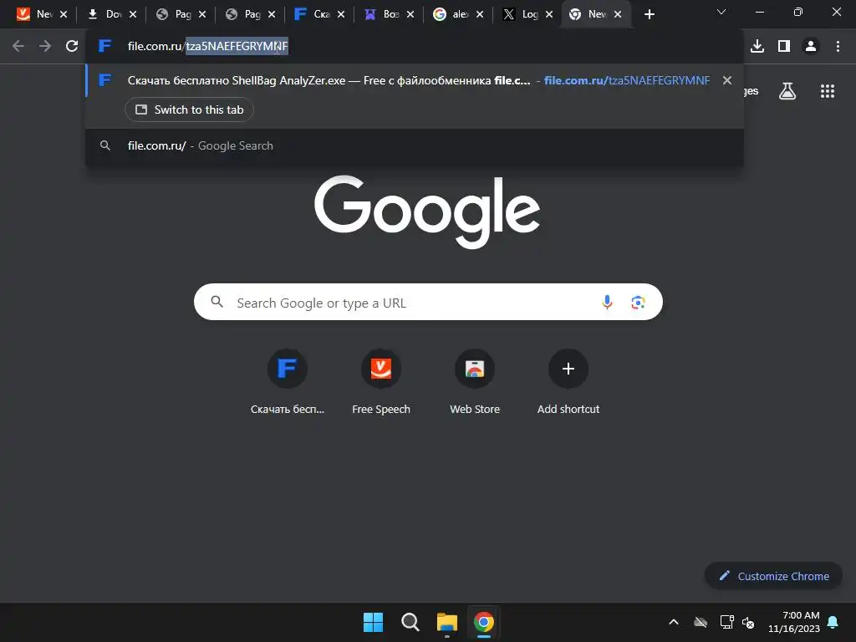Click the browser forward arrow
The image size is (856, 642).
(x=45, y=47)
